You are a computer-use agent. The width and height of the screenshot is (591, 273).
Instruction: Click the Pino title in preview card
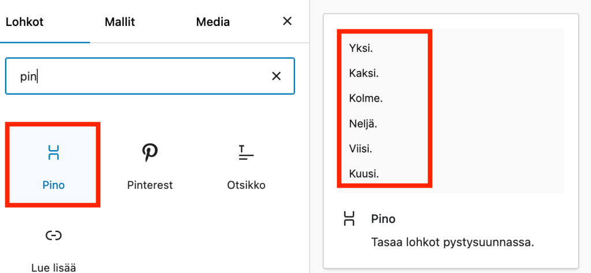[x=383, y=219]
